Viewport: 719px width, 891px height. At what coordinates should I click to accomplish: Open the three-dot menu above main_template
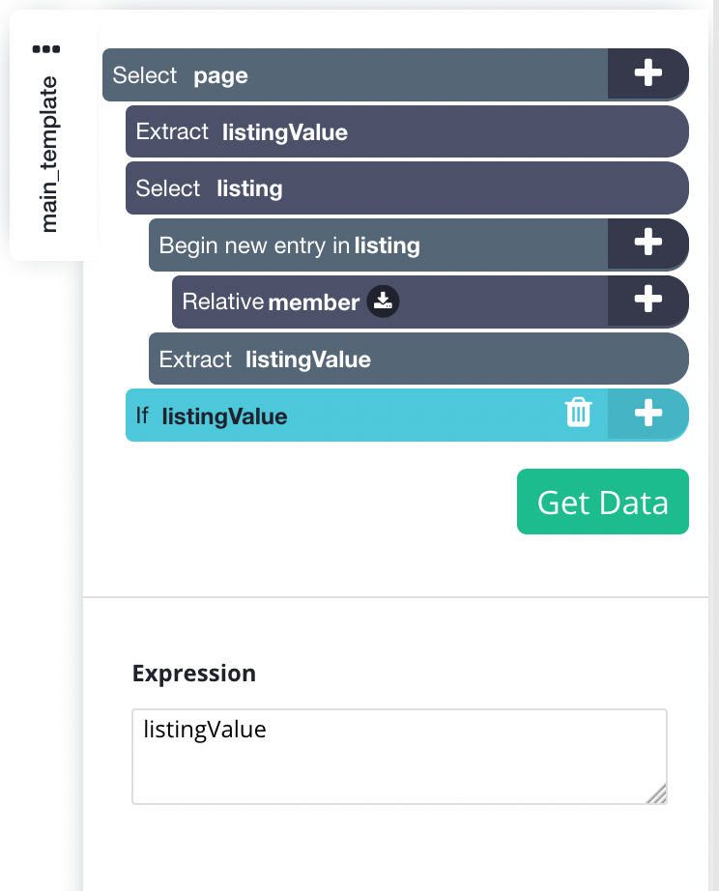pos(46,49)
